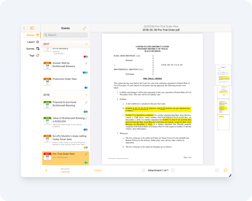The height and width of the screenshot is (201, 252).
Task: Select Value of Brotherwell Brewing is $250,000 event
Action: 66,124
